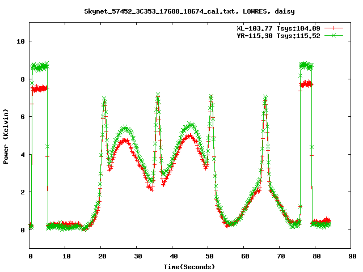This screenshot has height=272, width=363.
Task: Select legend entry YR-115.30 Tsys:115.52
Action: (x=278, y=36)
